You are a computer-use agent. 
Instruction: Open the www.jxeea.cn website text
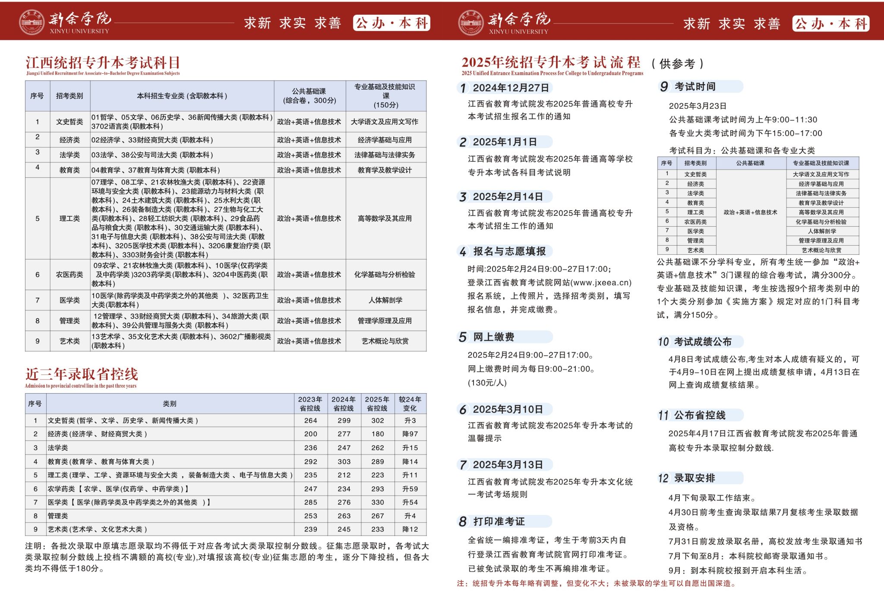(601, 283)
